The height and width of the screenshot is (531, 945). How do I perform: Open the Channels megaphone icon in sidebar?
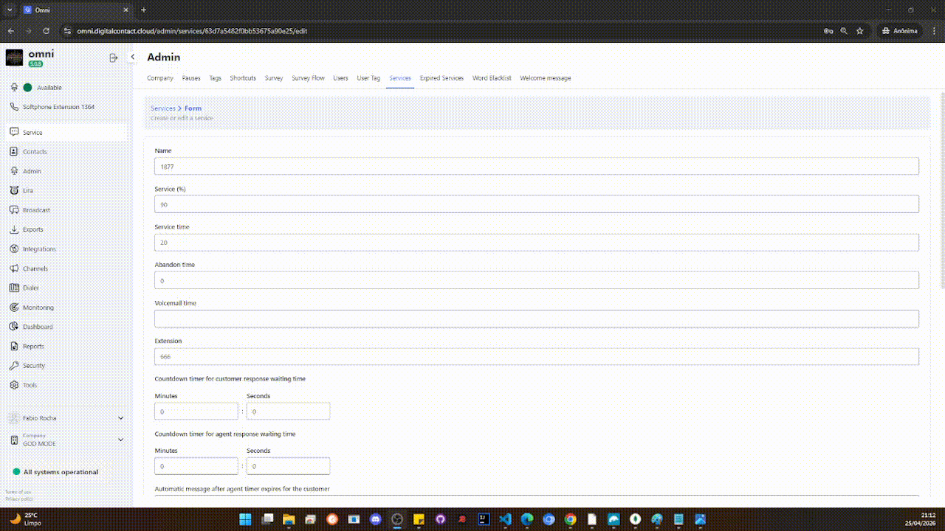[x=14, y=268]
